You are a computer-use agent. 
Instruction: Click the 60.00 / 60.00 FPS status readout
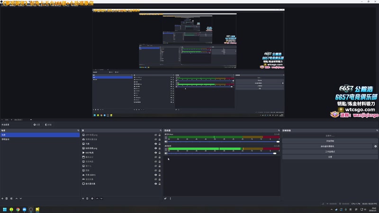click(x=370, y=204)
